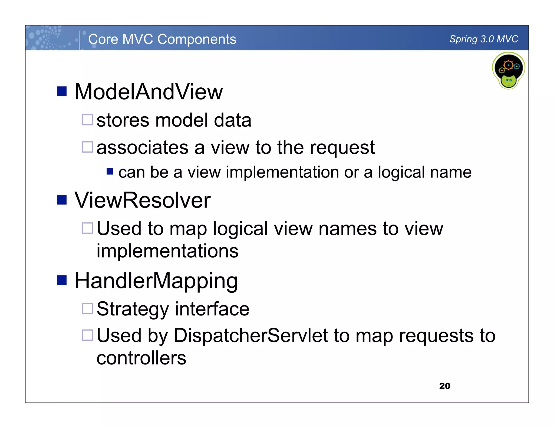554x428 pixels.
Task: Click the blue bullet beside HandlerMapping
Action: click(62, 280)
